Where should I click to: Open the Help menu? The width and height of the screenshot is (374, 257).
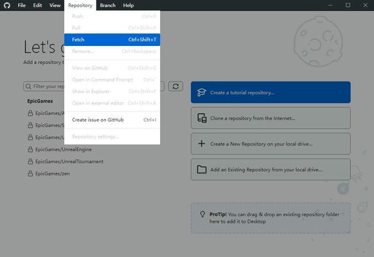tap(128, 5)
